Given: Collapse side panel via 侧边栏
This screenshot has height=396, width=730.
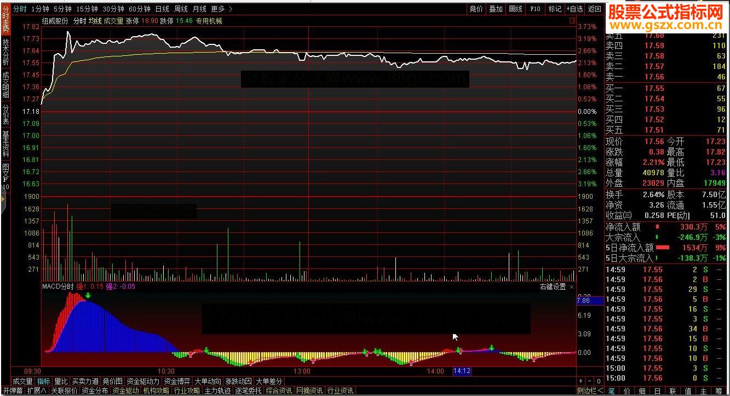Looking at the screenshot, I should click(x=590, y=391).
